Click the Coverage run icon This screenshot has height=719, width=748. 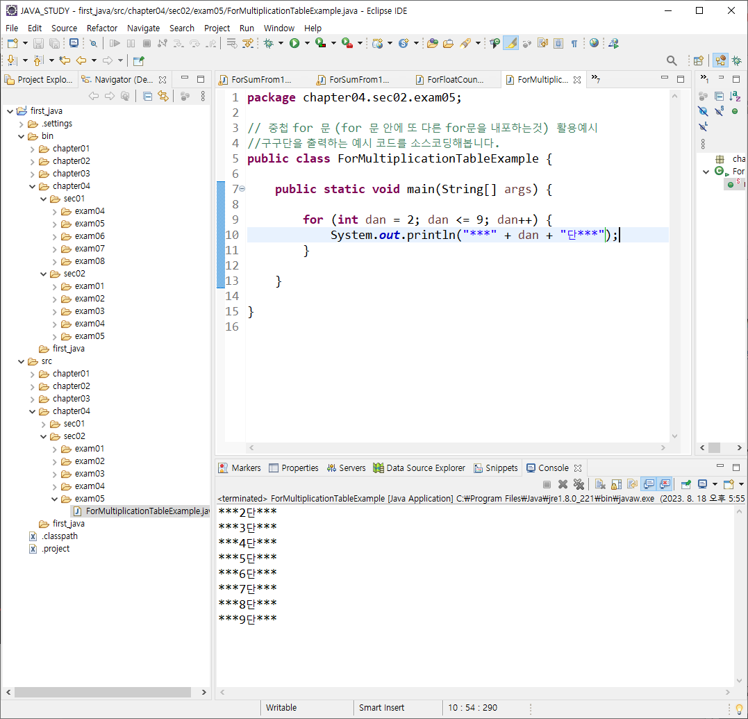coord(321,43)
